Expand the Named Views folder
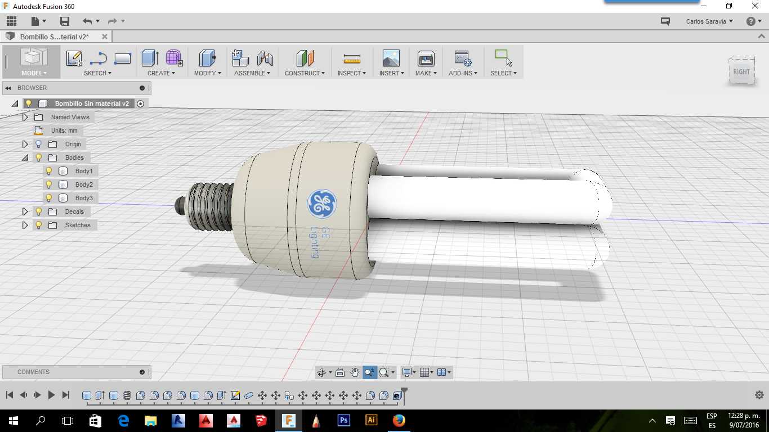769x432 pixels. (x=25, y=117)
